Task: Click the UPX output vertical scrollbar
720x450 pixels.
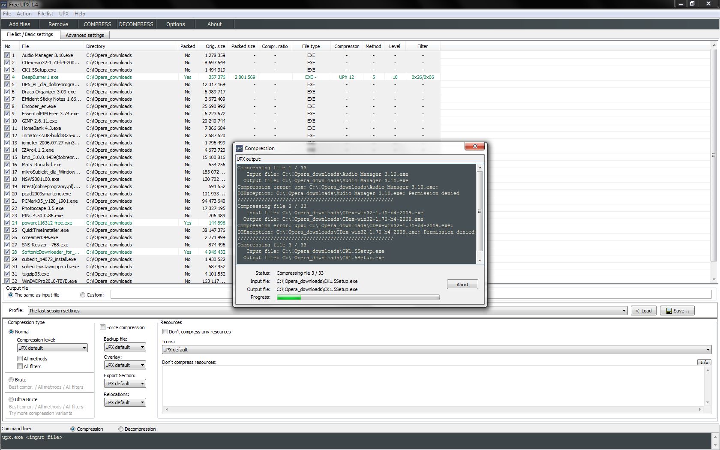Action: 480,214
